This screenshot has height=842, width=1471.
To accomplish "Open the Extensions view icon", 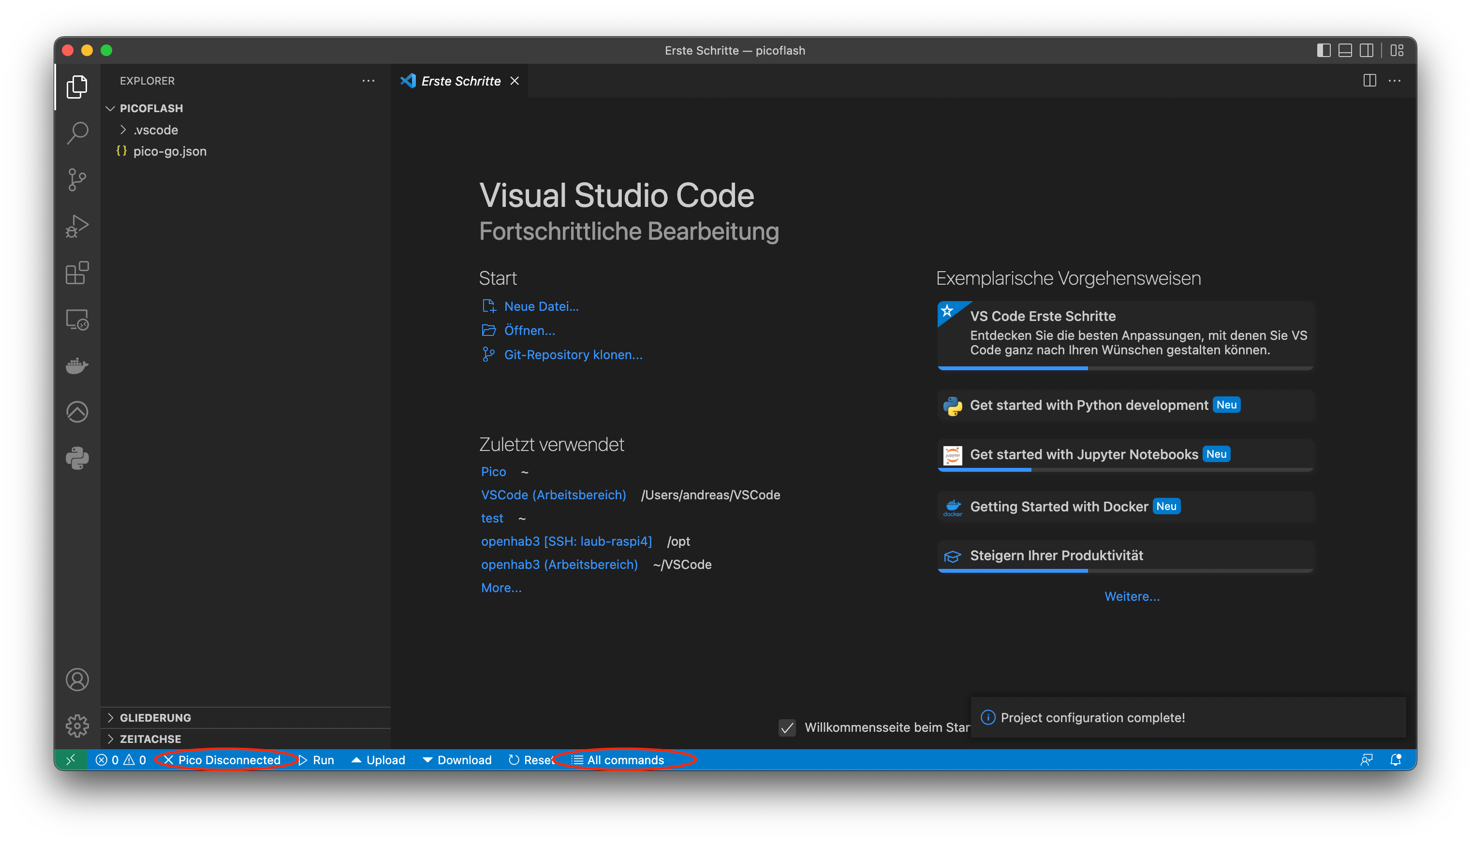I will pyautogui.click(x=77, y=273).
